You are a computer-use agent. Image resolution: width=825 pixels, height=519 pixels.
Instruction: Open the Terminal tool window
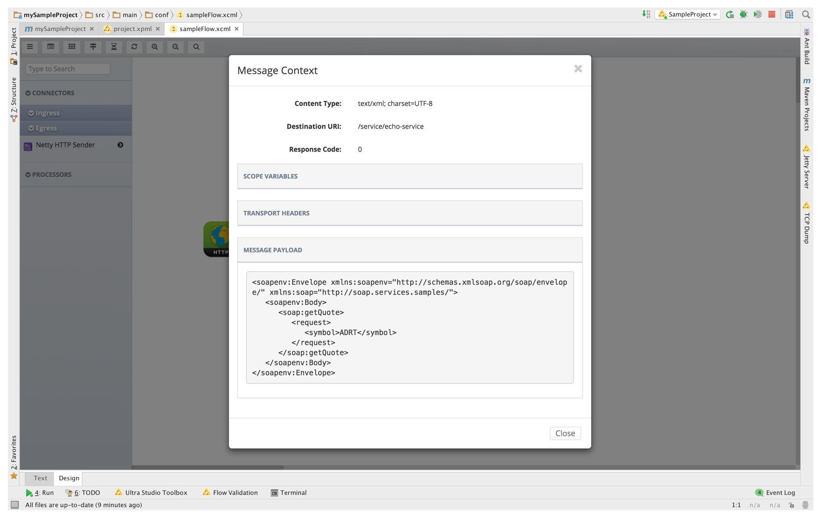tap(289, 493)
